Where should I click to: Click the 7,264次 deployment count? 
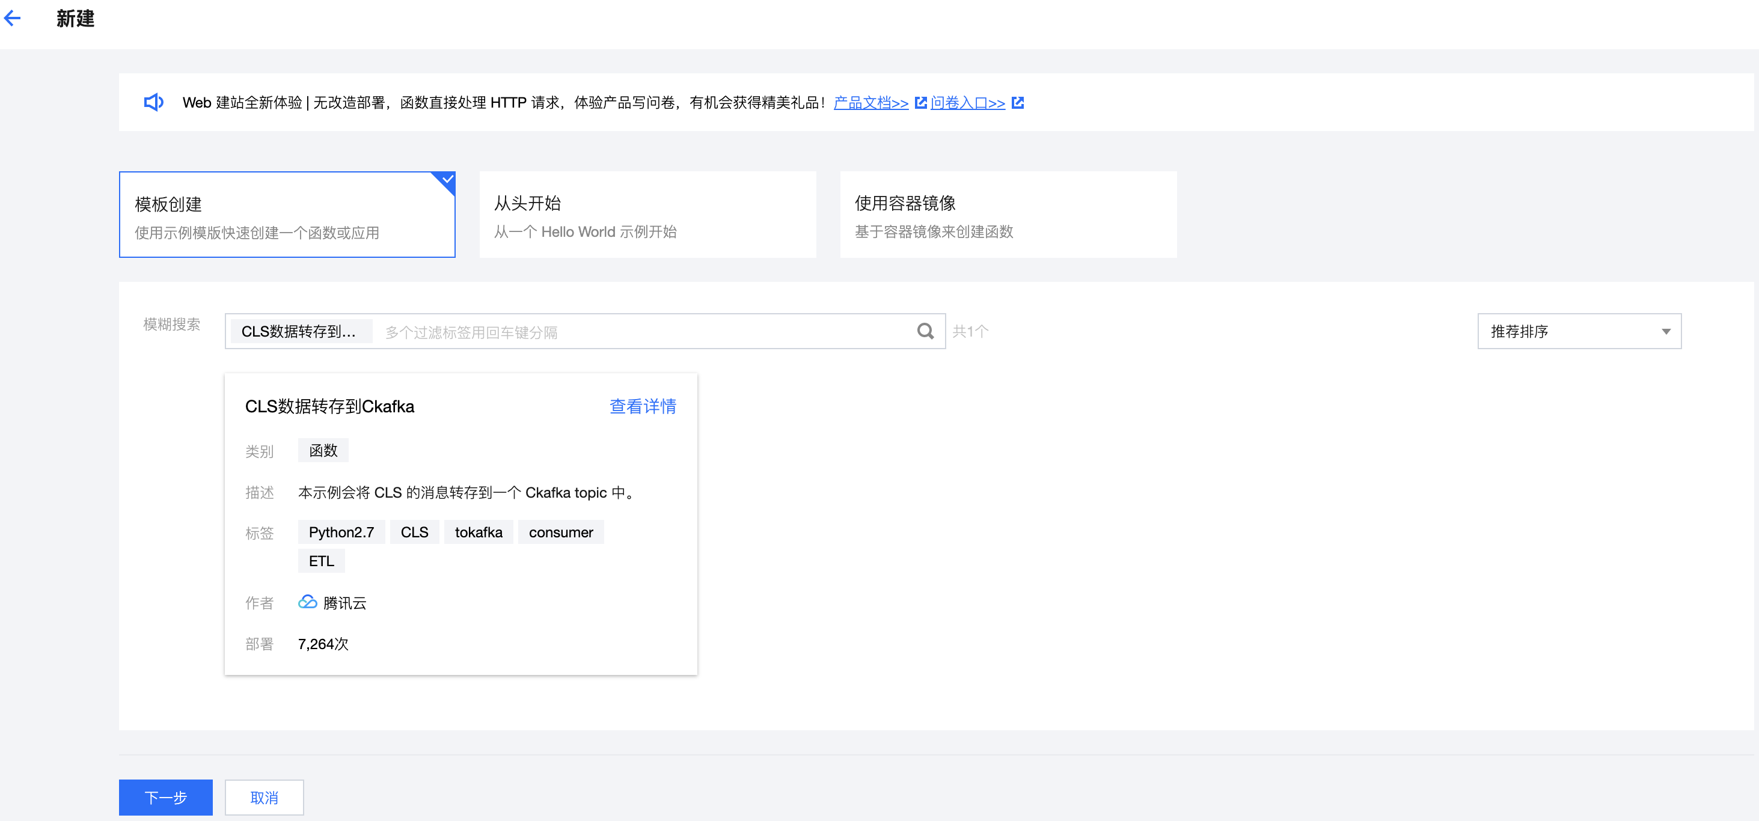tap(323, 644)
